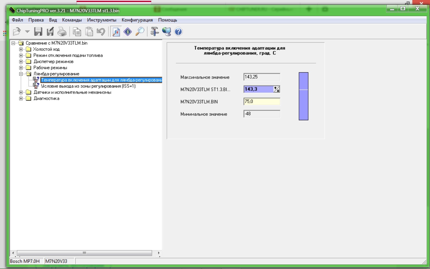430x269 pixels.
Task: Collapse the Лямбда-регулирование folder
Action: point(21,74)
